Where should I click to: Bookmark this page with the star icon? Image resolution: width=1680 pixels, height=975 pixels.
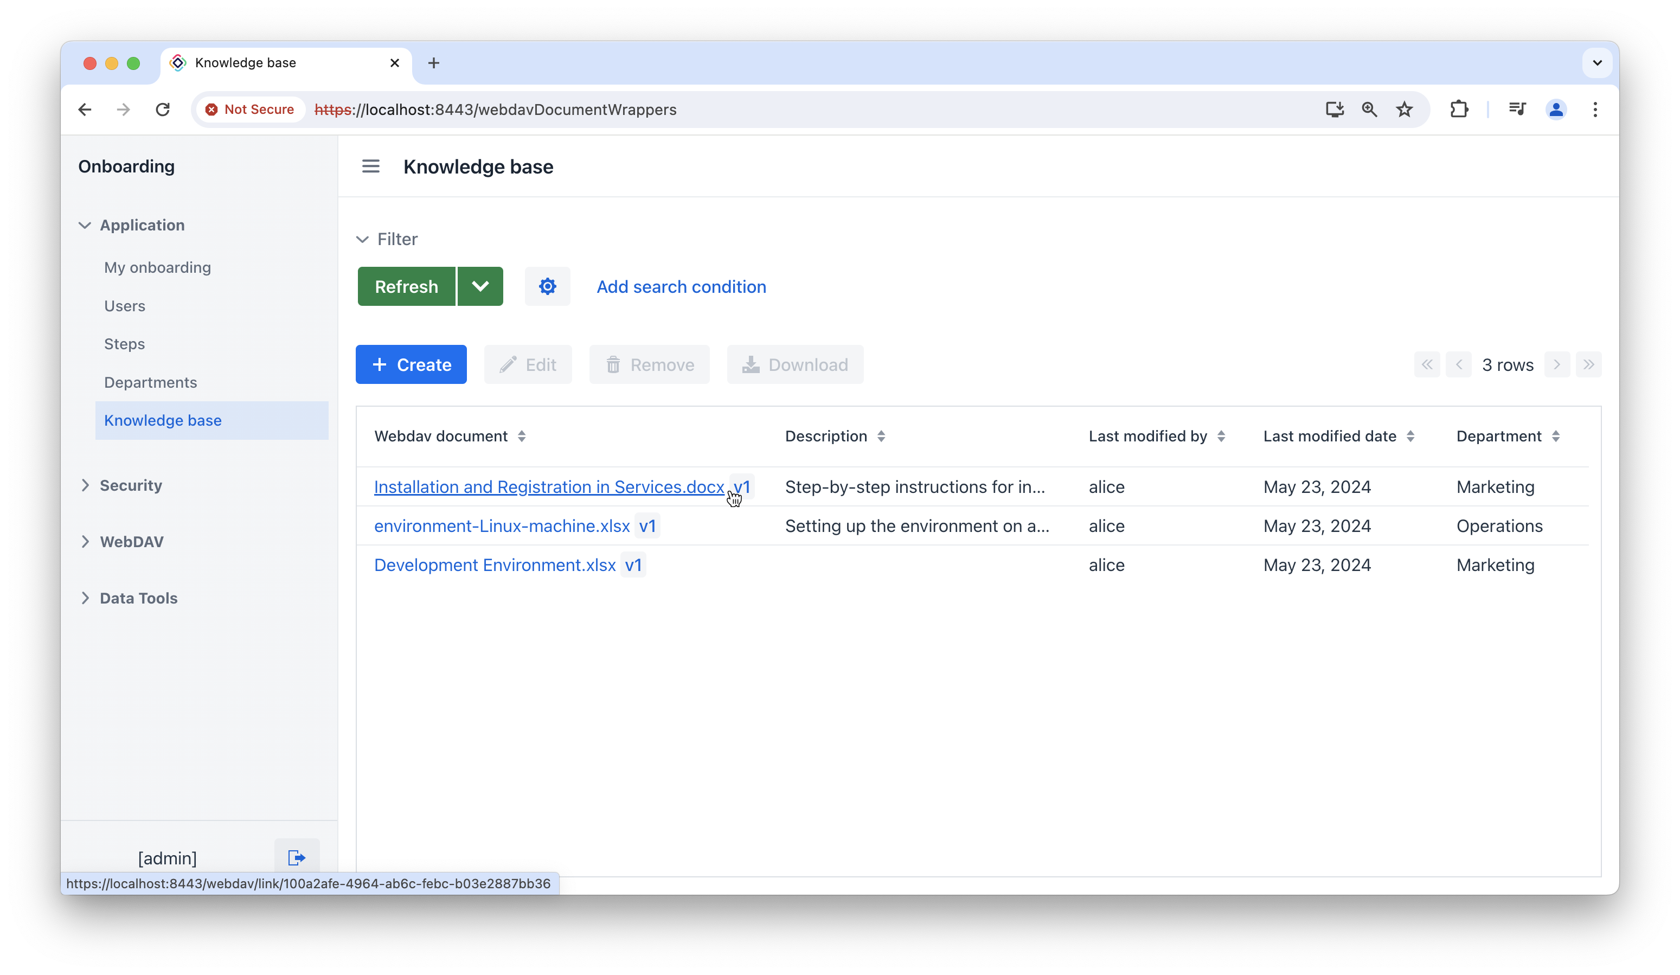(1404, 110)
